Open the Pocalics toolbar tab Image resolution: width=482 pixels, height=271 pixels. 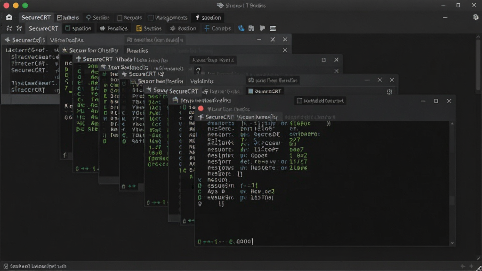114,28
